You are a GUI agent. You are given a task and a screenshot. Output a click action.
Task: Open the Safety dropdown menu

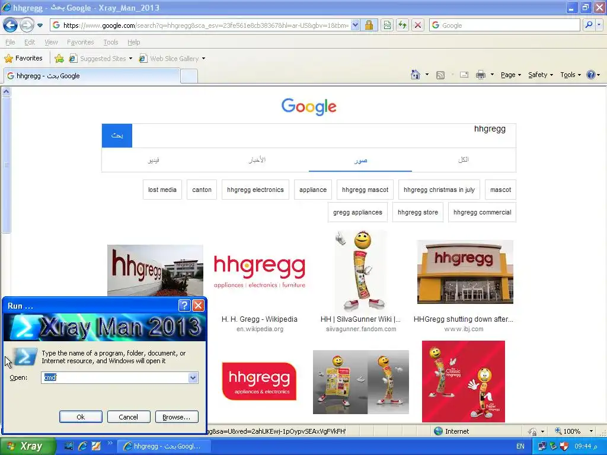541,75
